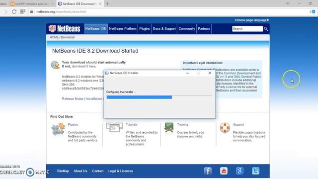The height and width of the screenshot is (179, 318).
Task: Click the Plugins puzzle piece icon
Action: pyautogui.click(x=58, y=129)
